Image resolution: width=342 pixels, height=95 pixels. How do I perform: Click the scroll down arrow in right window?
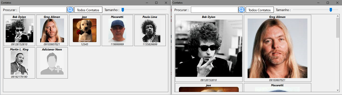(x=338, y=90)
